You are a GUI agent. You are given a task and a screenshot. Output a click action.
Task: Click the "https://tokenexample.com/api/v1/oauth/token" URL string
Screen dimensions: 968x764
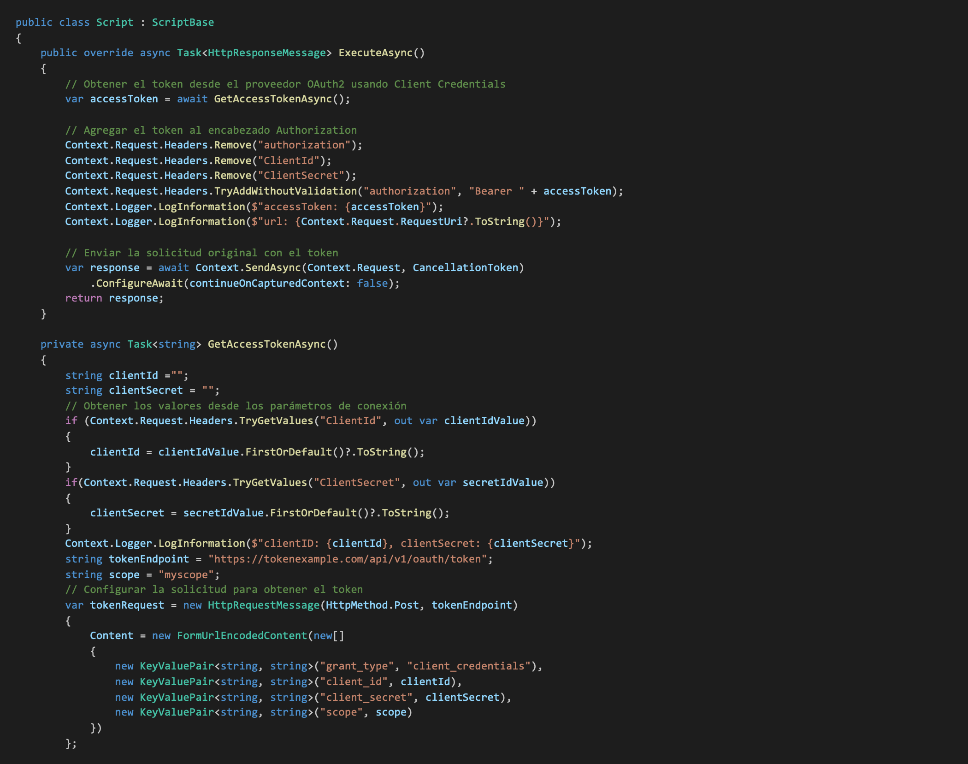[348, 559]
